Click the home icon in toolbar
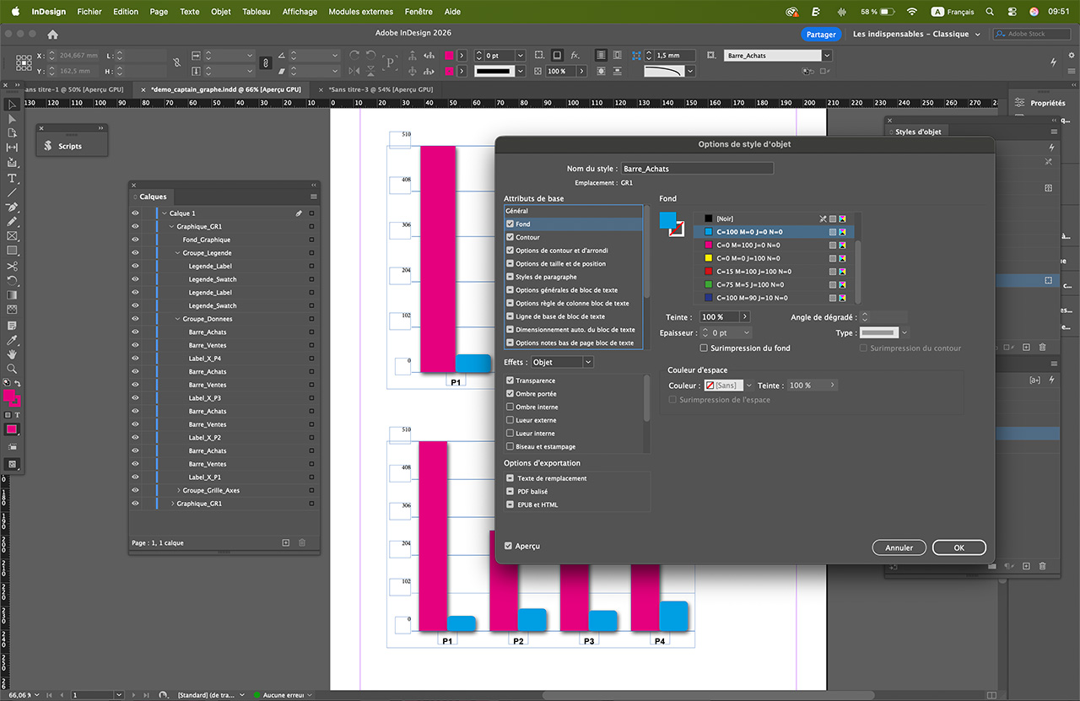This screenshot has height=701, width=1080. click(x=52, y=35)
